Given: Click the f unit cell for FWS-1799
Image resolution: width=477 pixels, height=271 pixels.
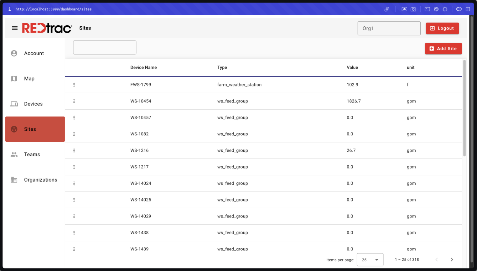Looking at the screenshot, I should [x=408, y=85].
